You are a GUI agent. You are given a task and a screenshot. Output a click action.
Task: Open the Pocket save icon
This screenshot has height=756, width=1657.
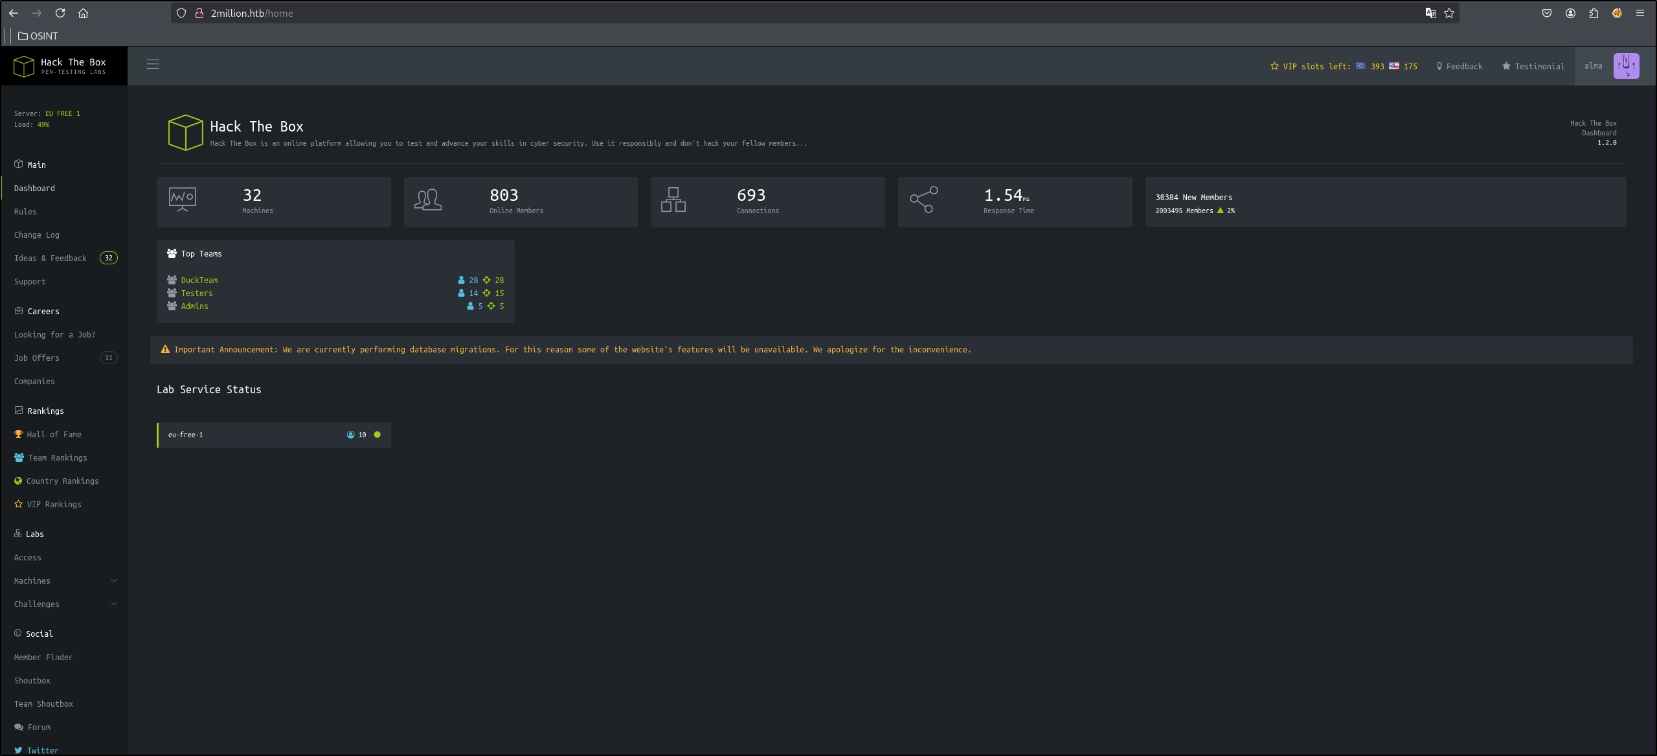click(x=1547, y=13)
